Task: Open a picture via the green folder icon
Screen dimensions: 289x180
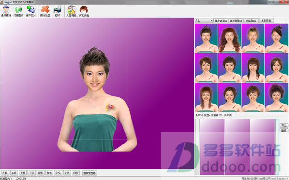Action: pos(18,11)
